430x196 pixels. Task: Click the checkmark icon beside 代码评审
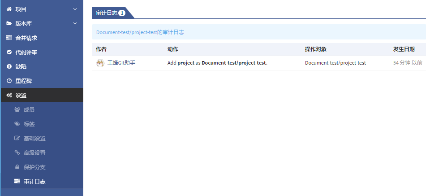pyautogui.click(x=9, y=52)
